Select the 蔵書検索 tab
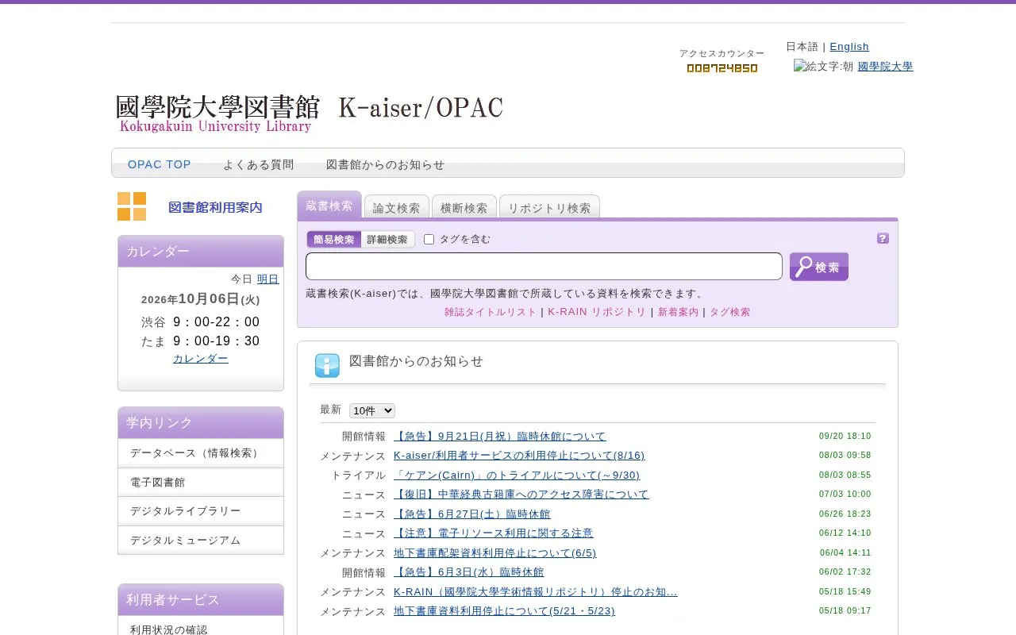The image size is (1016, 635). 329,205
